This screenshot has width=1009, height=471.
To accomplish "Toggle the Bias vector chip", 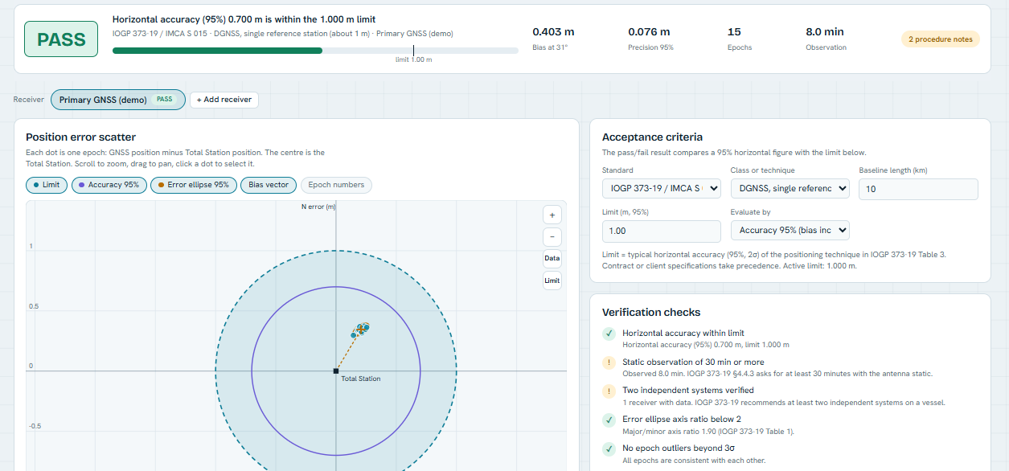I will coord(268,185).
